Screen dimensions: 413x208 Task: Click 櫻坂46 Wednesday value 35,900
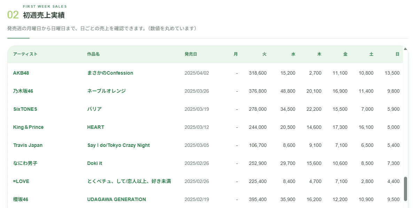coord(288,199)
